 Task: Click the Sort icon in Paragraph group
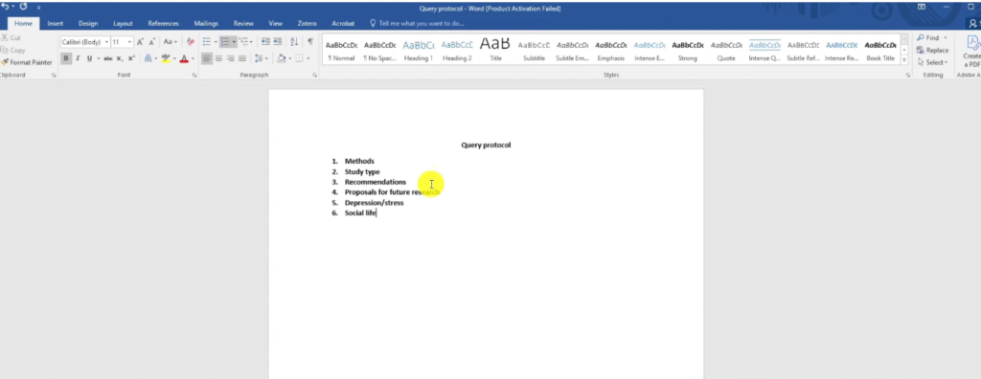click(294, 42)
